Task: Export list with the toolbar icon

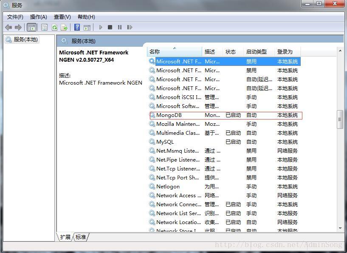Action: pos(64,28)
